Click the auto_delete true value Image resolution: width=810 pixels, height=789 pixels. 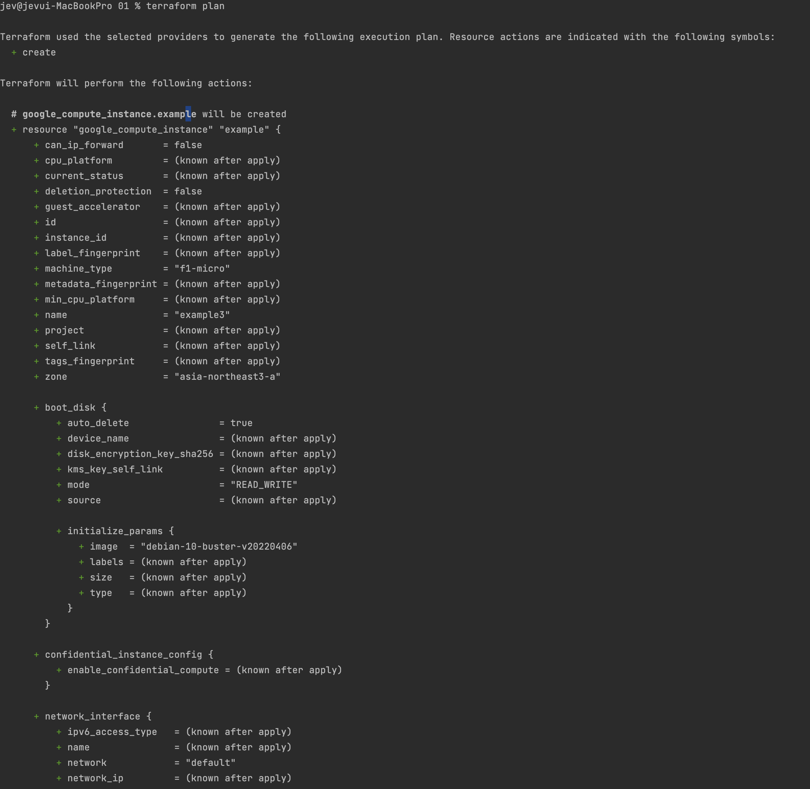pyautogui.click(x=241, y=423)
